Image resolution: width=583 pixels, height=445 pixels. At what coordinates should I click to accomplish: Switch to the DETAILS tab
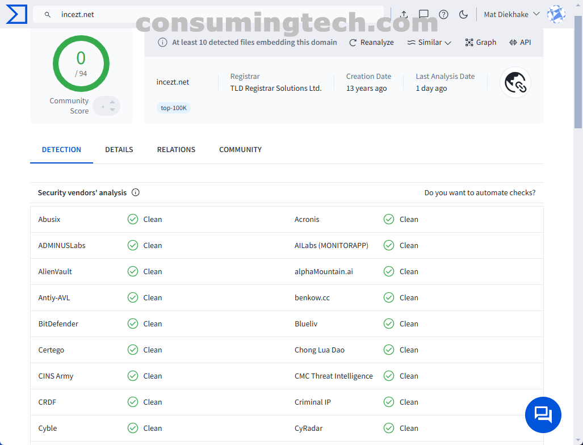(119, 150)
